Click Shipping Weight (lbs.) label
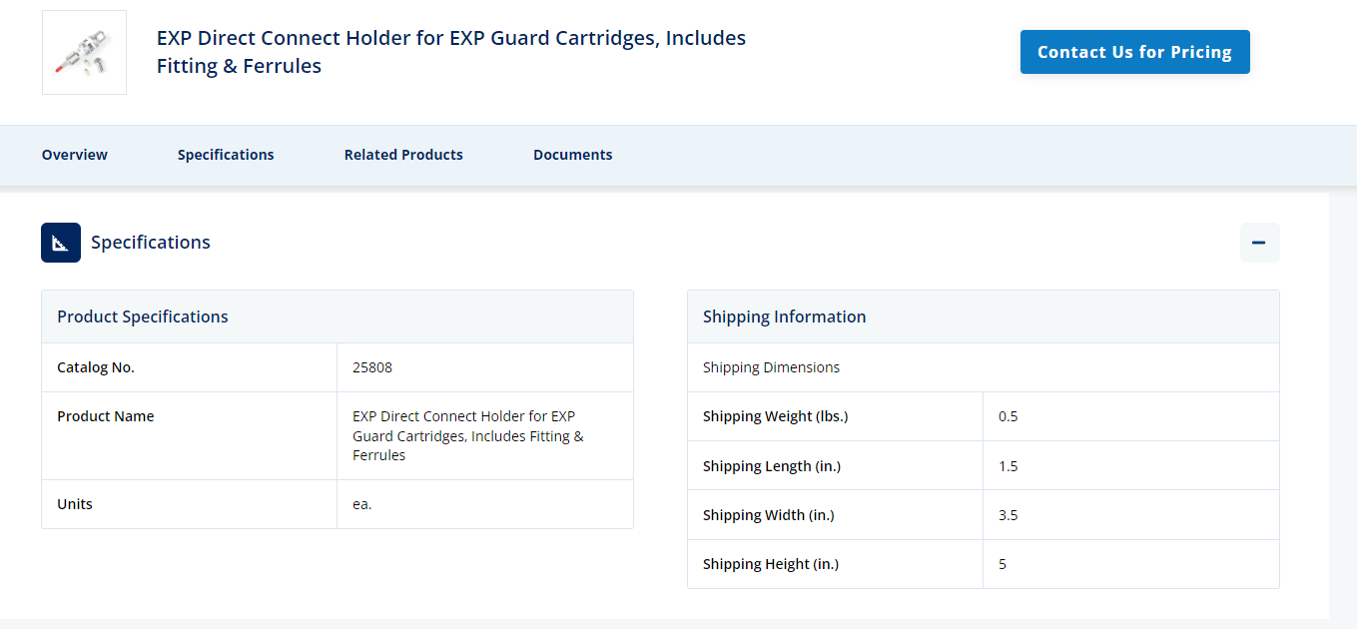Viewport: 1357px width, 629px height. point(776,416)
